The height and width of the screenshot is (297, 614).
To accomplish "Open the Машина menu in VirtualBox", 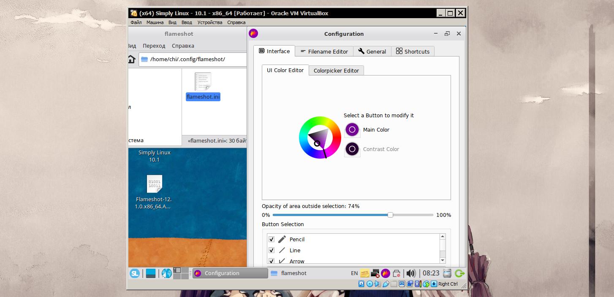I will [155, 22].
